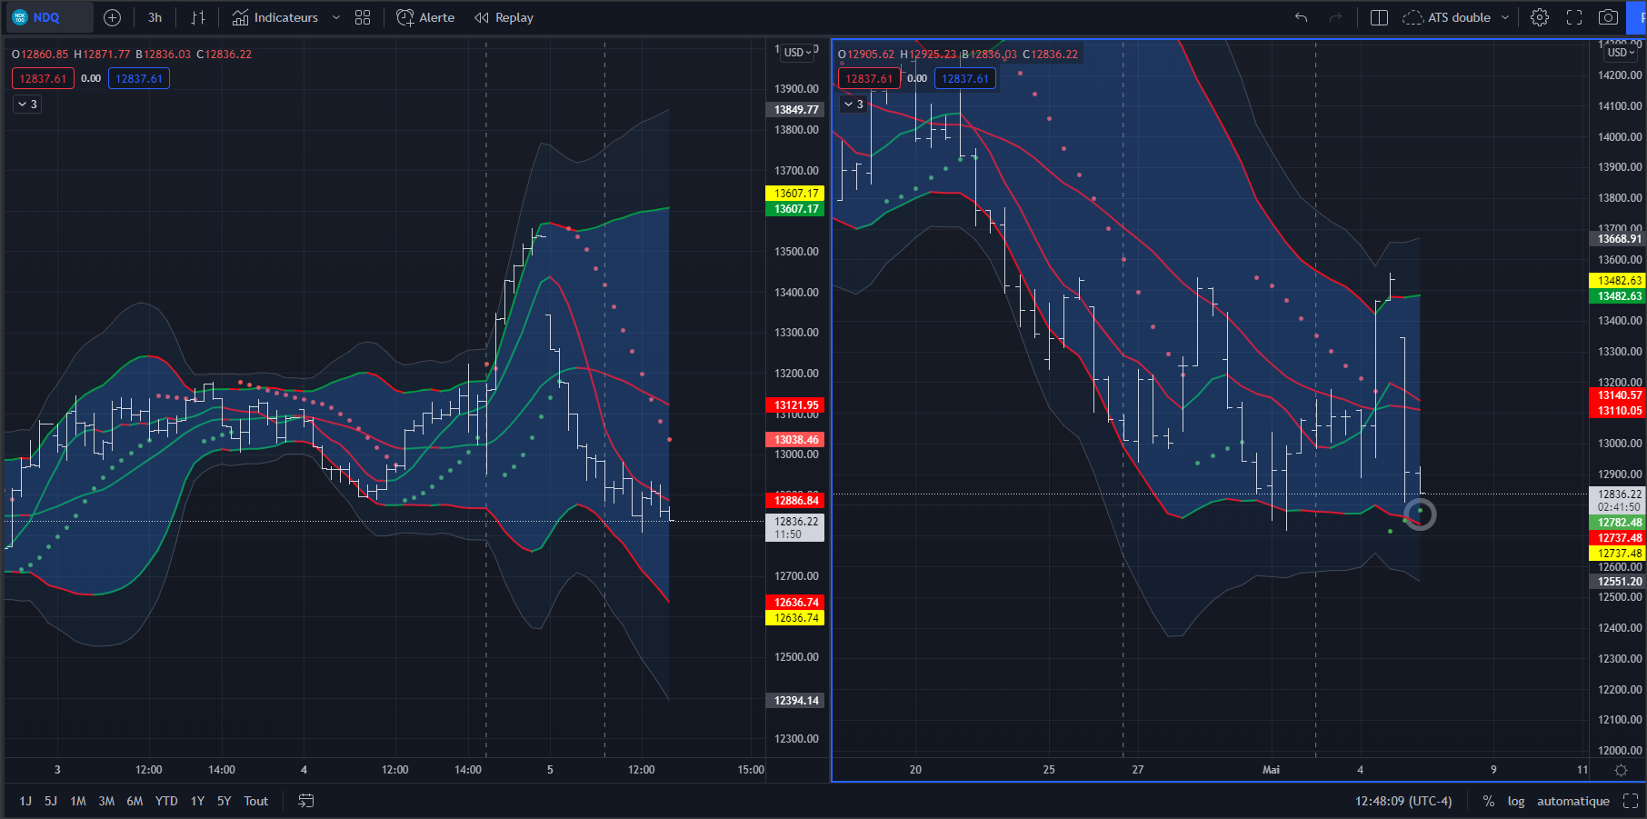1647x819 pixels.
Task: Enter fullscreen mode icon
Action: 1574,17
